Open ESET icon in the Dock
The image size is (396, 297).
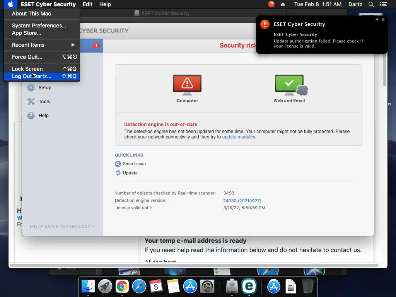tap(249, 286)
